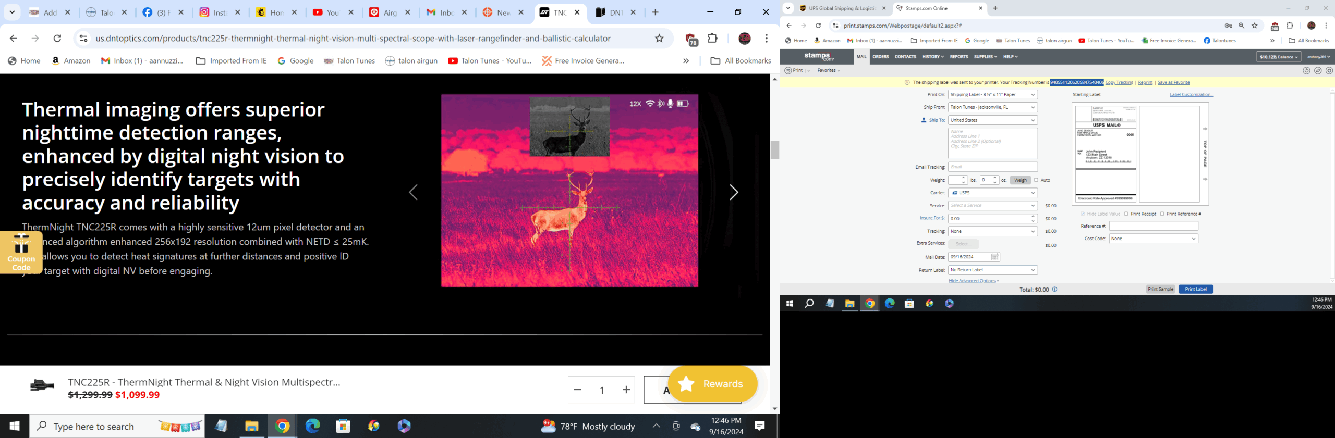Open the SUPPLIES menu in Stamps
Image resolution: width=1335 pixels, height=438 pixels.
pos(986,57)
